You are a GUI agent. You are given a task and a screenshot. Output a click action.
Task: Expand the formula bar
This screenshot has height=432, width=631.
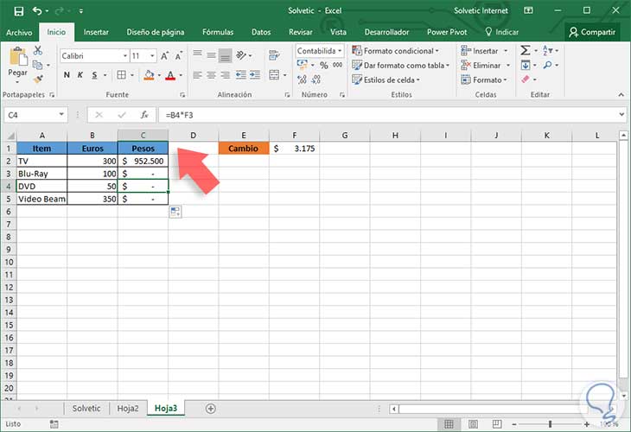coord(621,115)
